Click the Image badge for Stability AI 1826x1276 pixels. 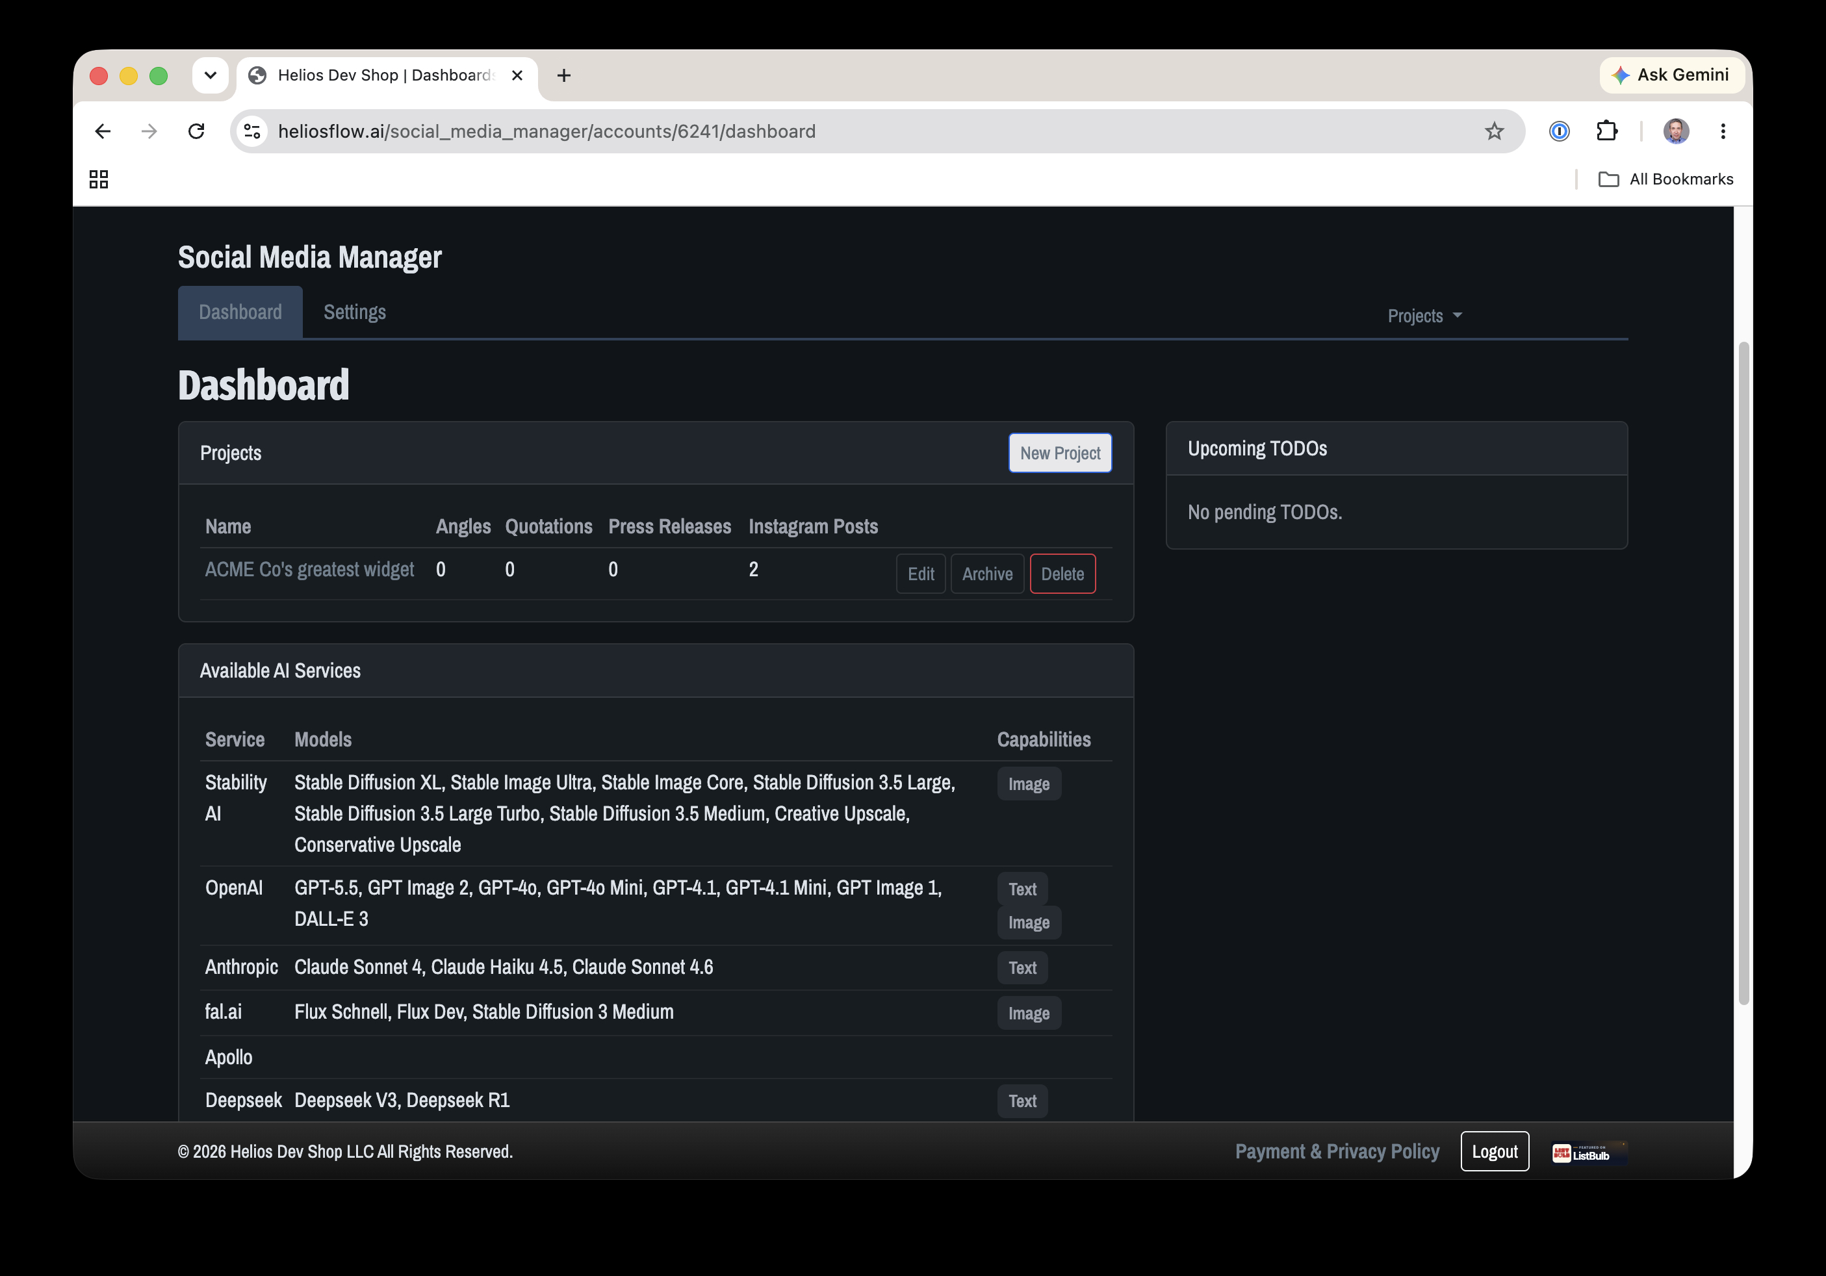(x=1029, y=784)
